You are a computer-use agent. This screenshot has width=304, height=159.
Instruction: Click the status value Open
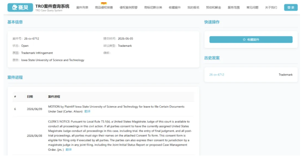point(25,46)
